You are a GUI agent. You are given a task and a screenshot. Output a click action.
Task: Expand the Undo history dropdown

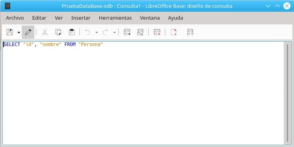click(x=96, y=33)
